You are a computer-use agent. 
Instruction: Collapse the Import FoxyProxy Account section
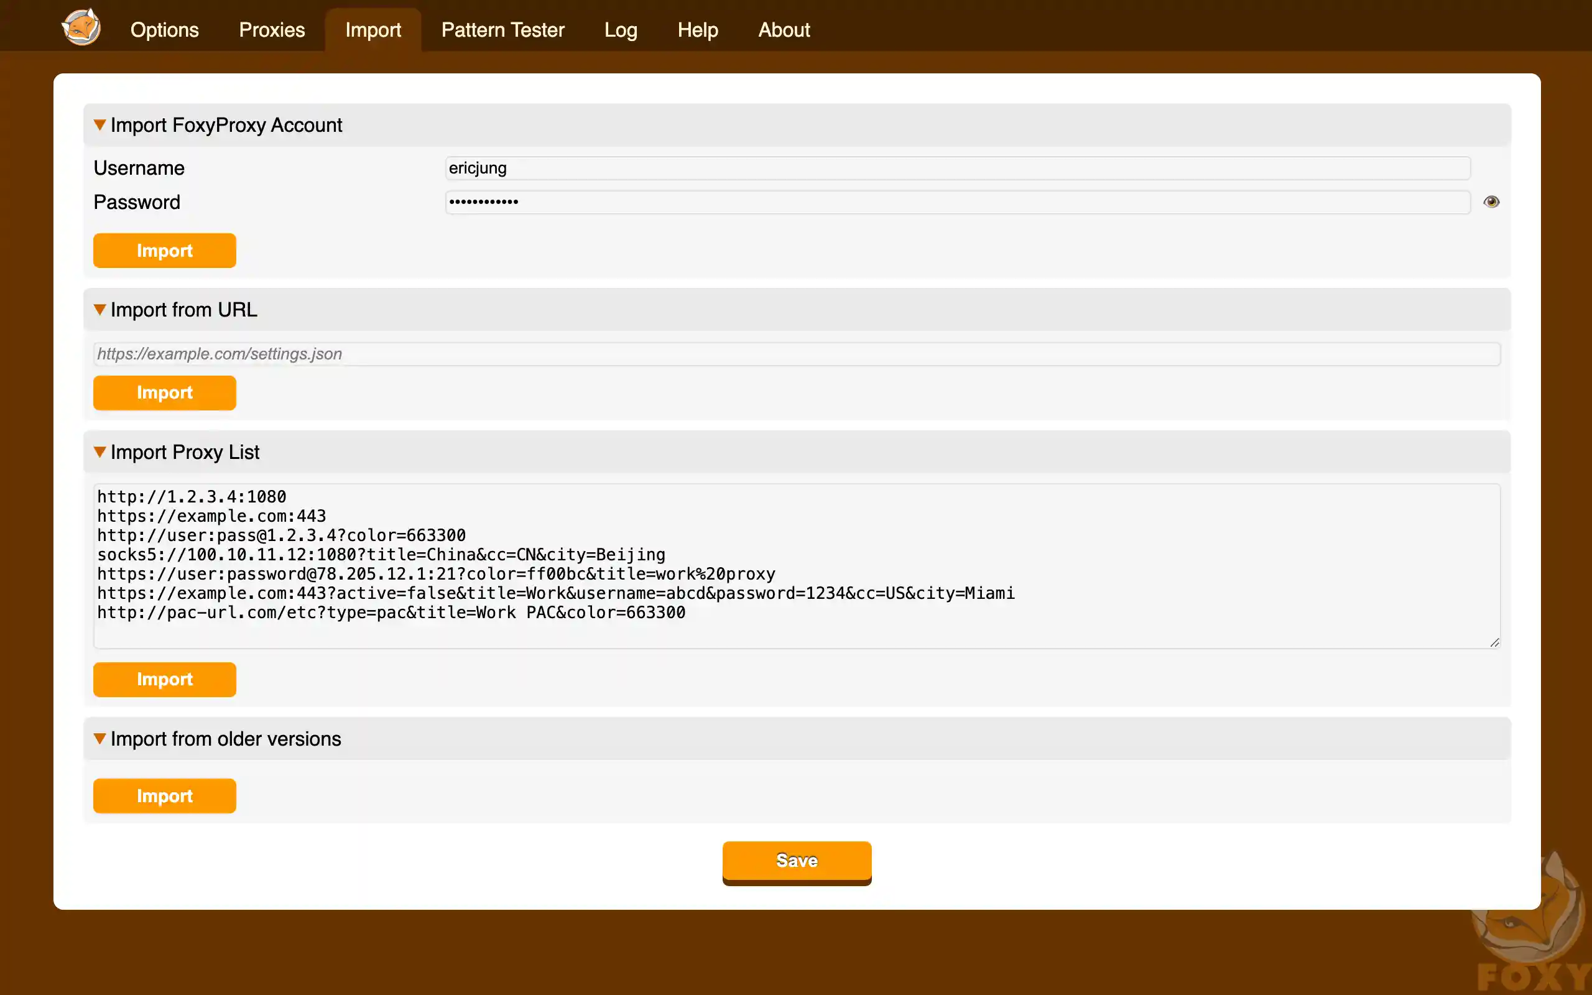(x=100, y=125)
